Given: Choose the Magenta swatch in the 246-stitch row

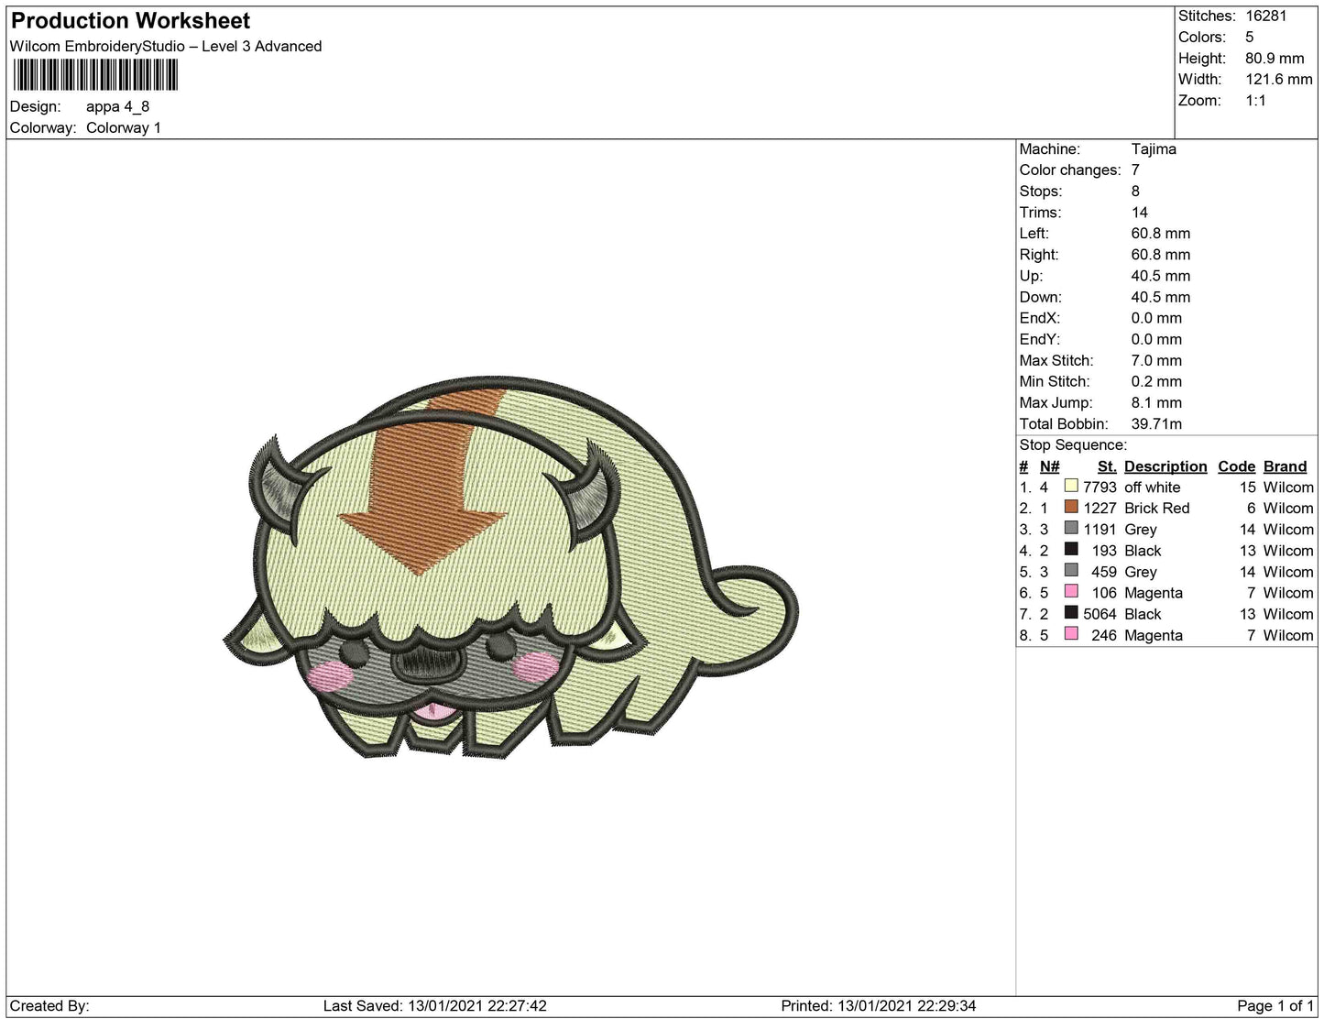Looking at the screenshot, I should click(x=1071, y=634).
